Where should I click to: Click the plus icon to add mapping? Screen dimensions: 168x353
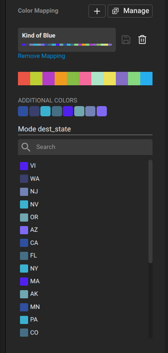[x=97, y=11]
